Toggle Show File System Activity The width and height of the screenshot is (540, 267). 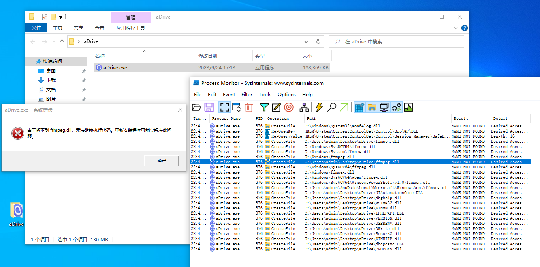pos(371,107)
